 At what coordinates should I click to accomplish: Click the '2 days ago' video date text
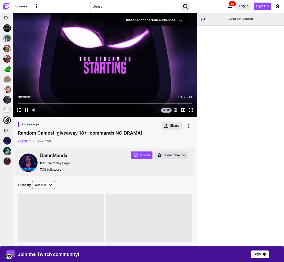pos(30,124)
